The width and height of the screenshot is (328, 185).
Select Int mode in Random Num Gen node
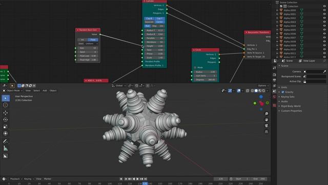[x=83, y=40]
